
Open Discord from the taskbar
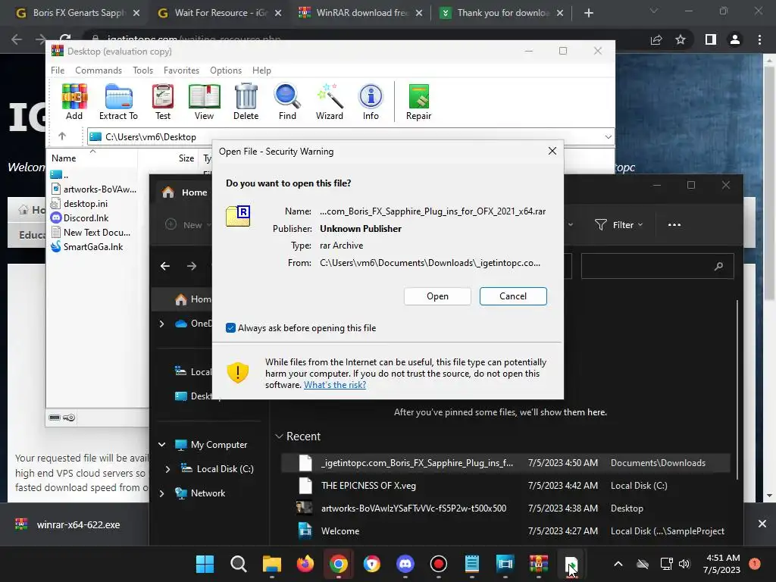[x=405, y=564]
